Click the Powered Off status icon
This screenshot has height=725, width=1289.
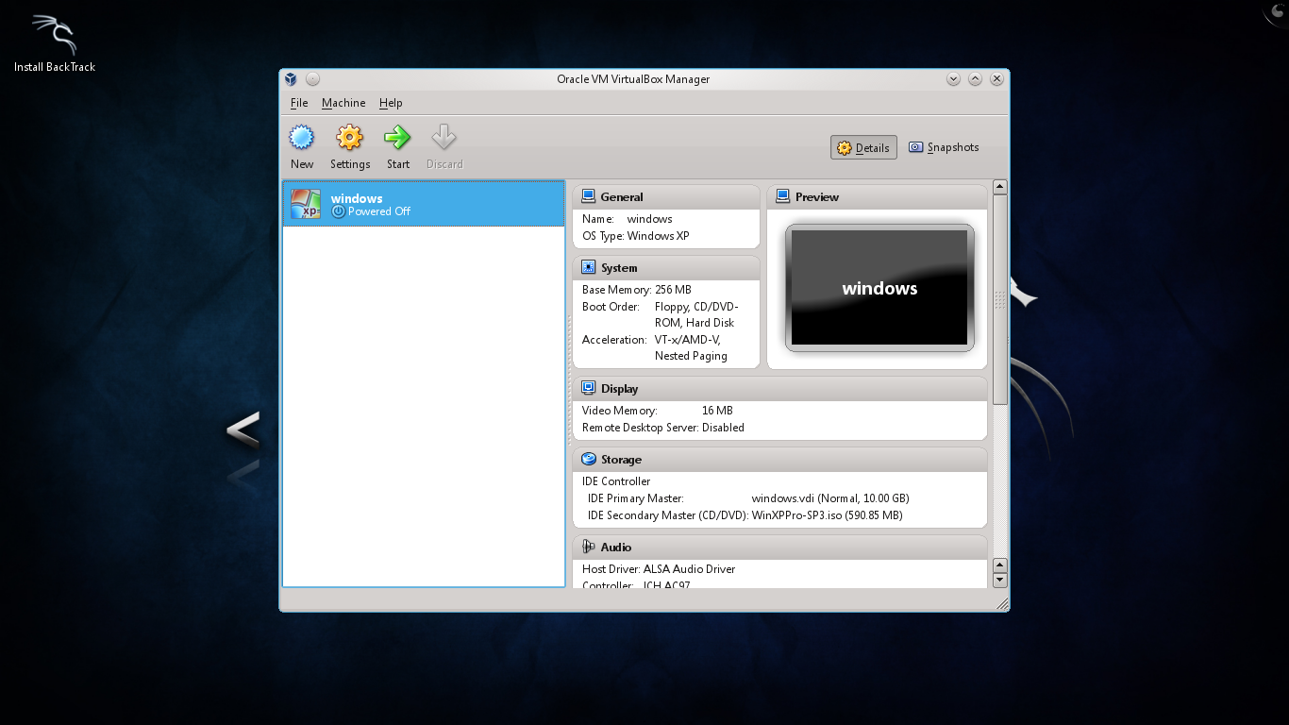pyautogui.click(x=339, y=211)
